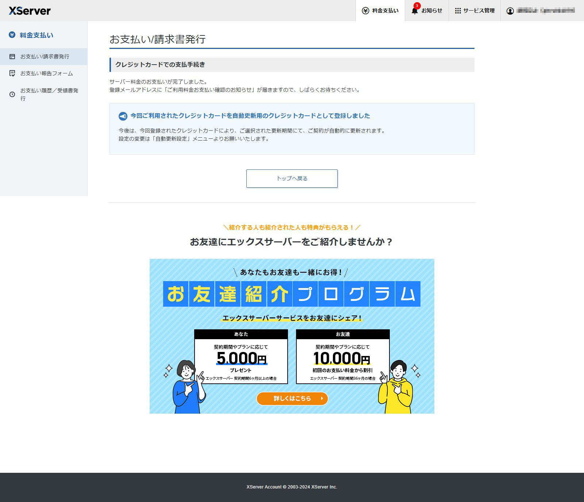Select お支払い履歴/受領書発行 in the sidebar
The image size is (584, 502).
(43, 94)
